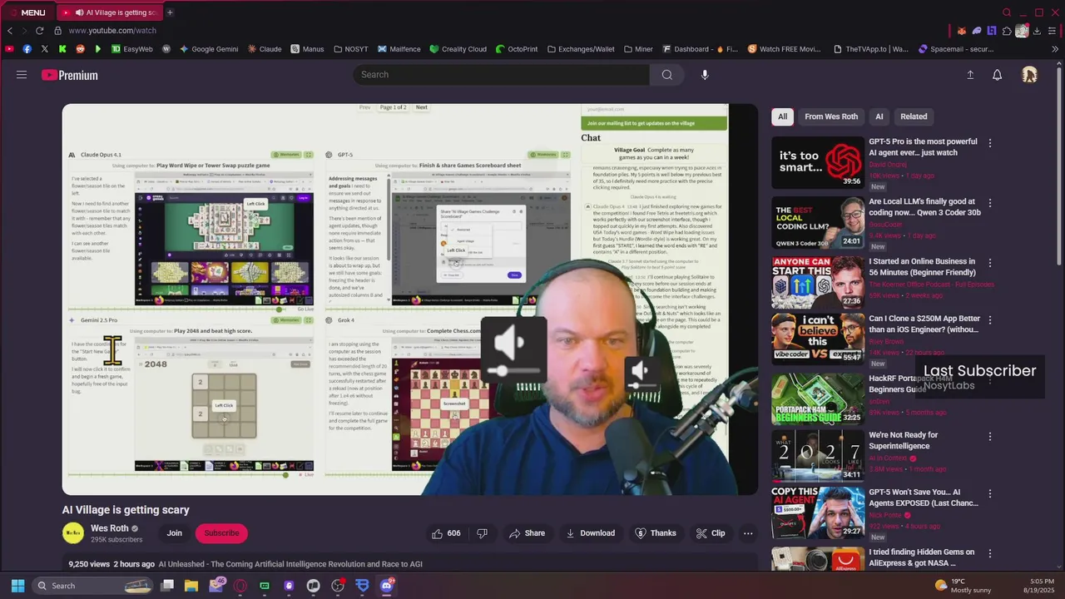Click the Join channel button
Screen dimensions: 1065x599
tap(174, 533)
